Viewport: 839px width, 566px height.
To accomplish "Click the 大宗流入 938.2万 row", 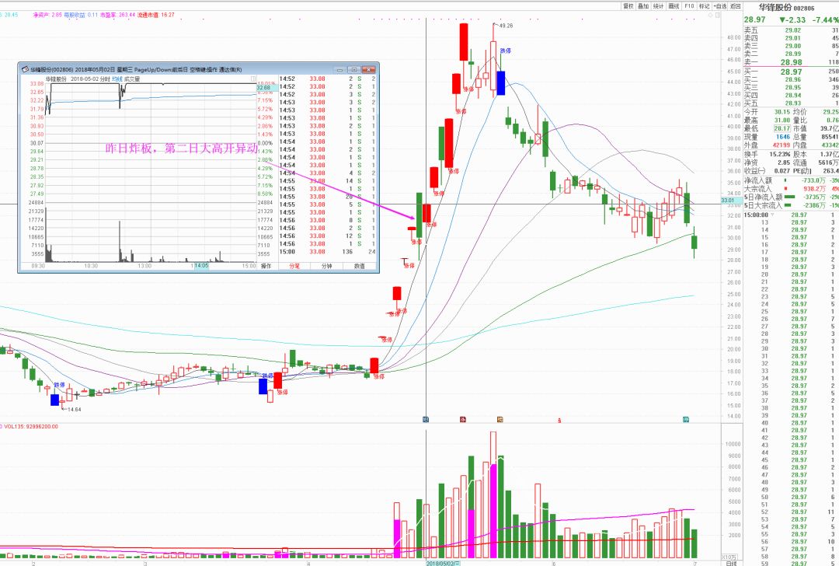I will pyautogui.click(x=792, y=189).
